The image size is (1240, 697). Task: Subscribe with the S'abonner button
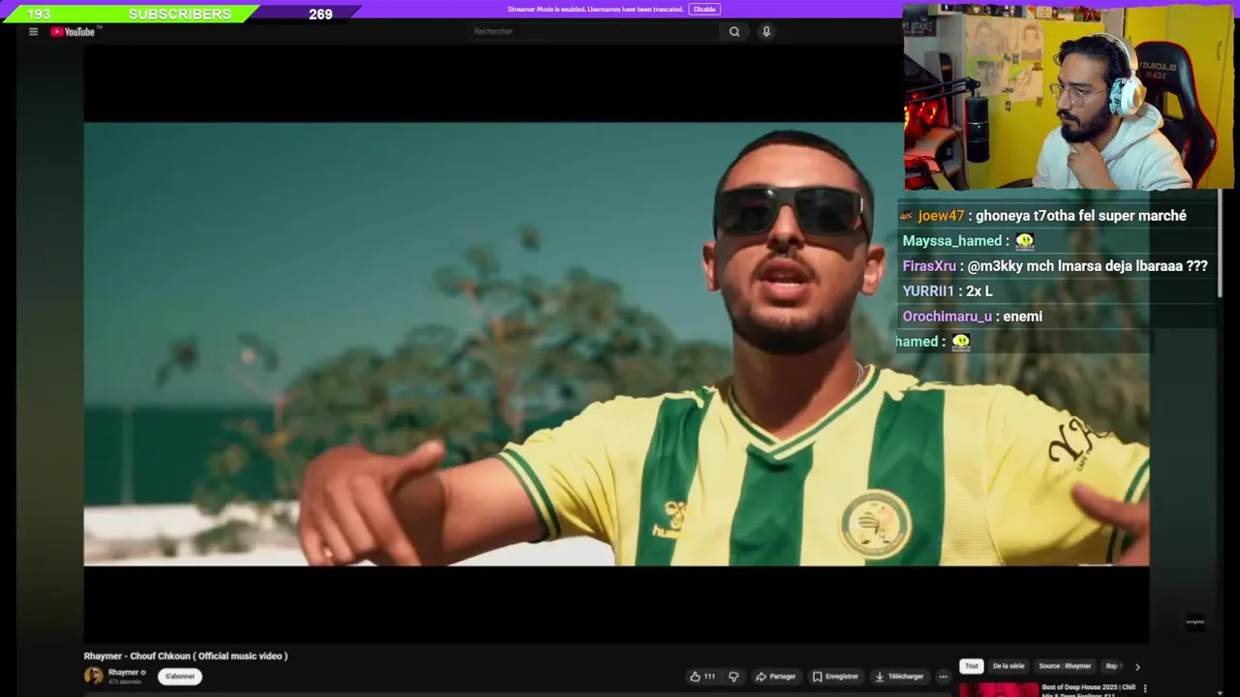pos(180,677)
